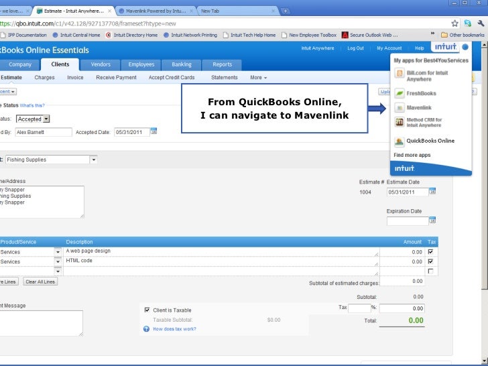Select the QuickBooks Online app icon
The height and width of the screenshot is (366, 488).
[x=400, y=141]
